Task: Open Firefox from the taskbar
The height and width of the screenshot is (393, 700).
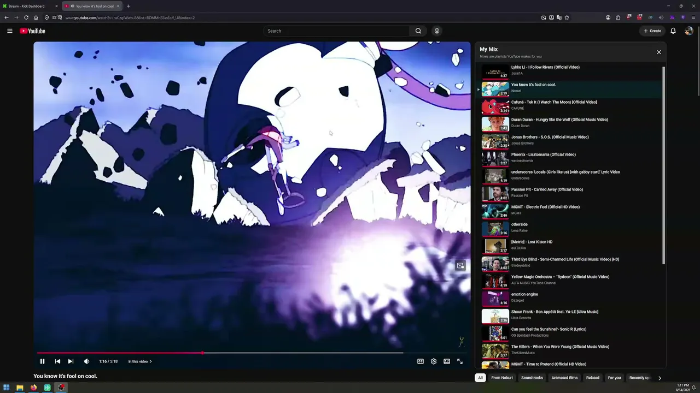Action: [x=34, y=388]
